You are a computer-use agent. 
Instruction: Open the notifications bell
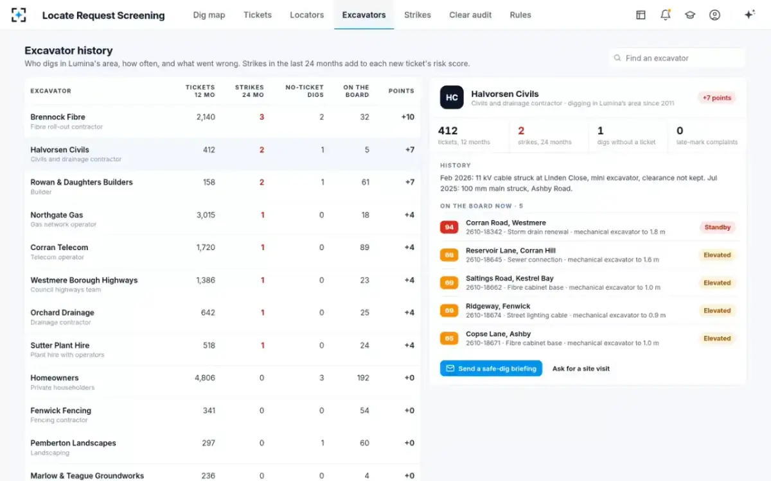point(666,15)
